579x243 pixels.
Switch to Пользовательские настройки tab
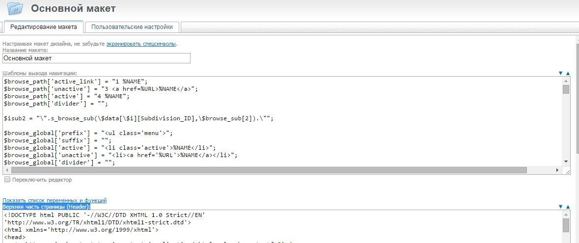click(x=132, y=27)
